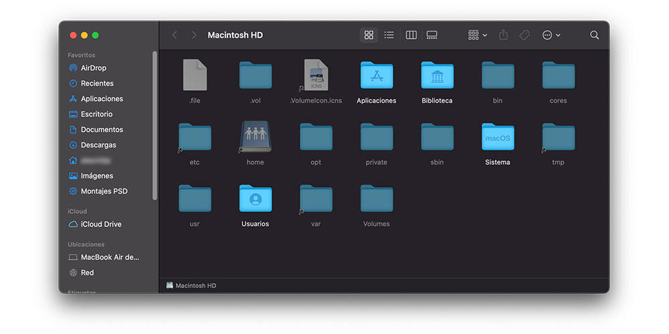Image resolution: width=669 pixels, height=334 pixels.
Task: Open Descargas in sidebar
Action: (x=98, y=145)
